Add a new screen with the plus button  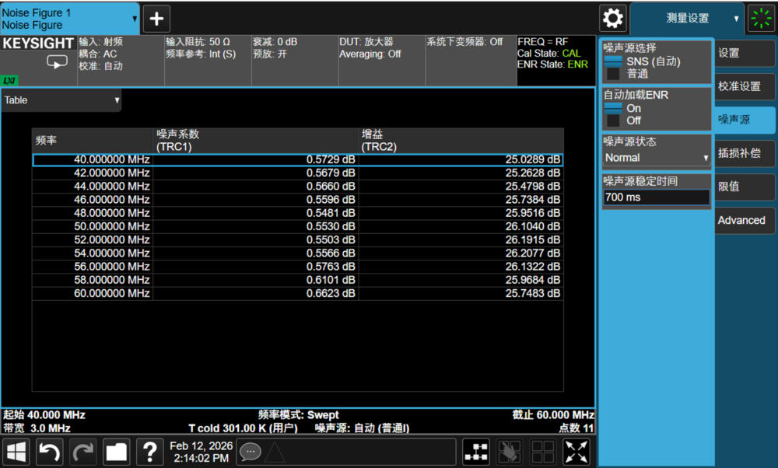pyautogui.click(x=156, y=19)
